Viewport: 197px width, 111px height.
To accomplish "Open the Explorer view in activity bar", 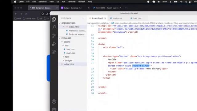I will 54,19.
